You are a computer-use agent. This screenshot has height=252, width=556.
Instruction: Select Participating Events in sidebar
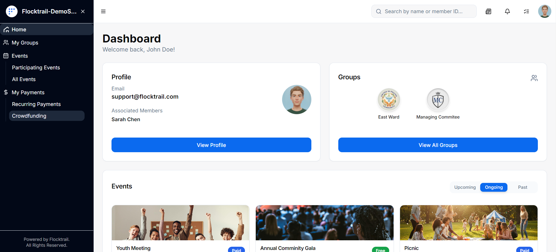pyautogui.click(x=36, y=67)
